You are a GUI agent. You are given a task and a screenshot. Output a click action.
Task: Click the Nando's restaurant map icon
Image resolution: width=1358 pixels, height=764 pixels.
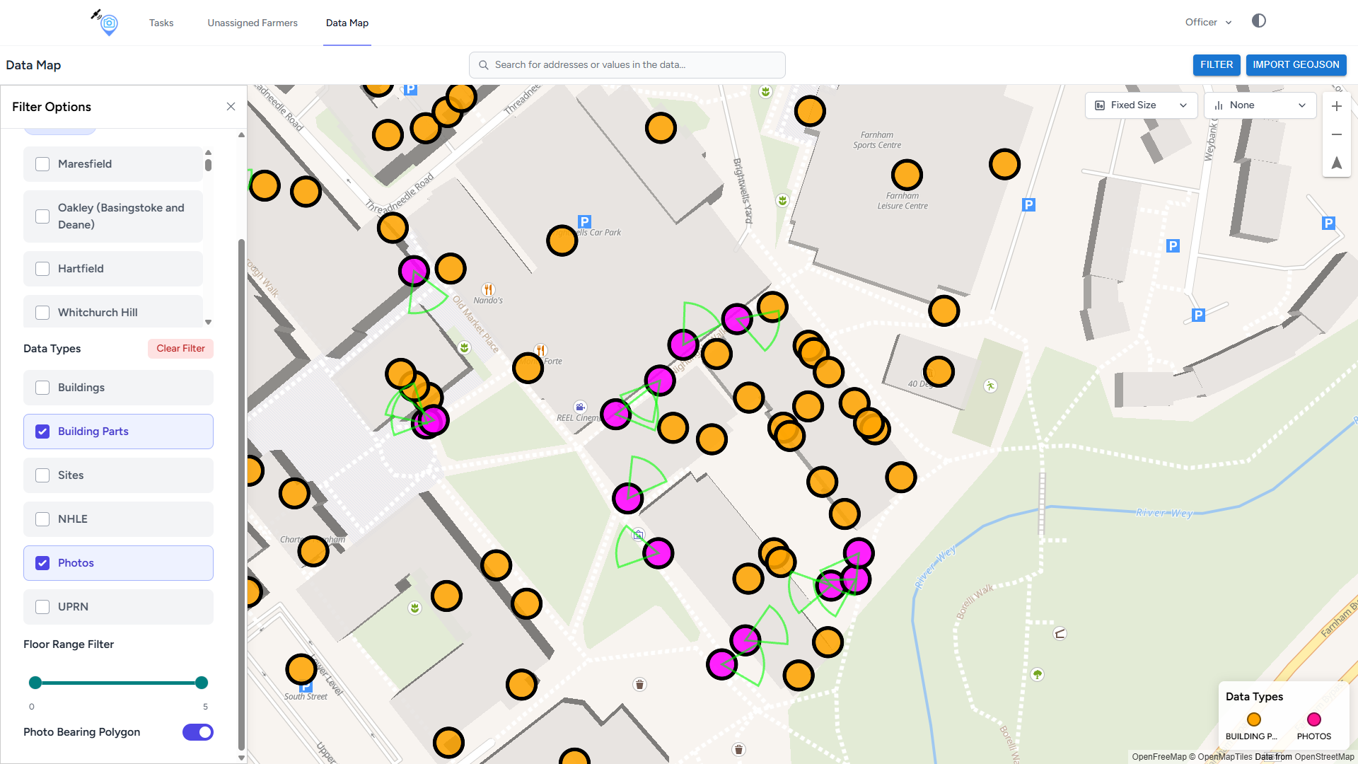488,289
